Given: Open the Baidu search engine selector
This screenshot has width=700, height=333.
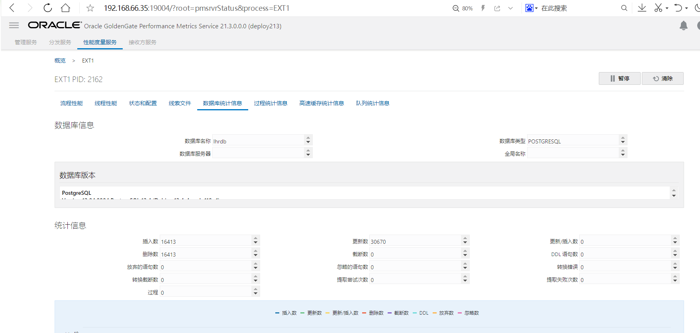Looking at the screenshot, I should point(531,8).
